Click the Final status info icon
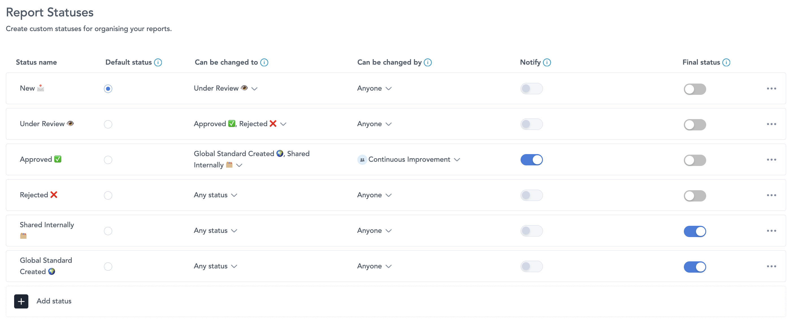Viewport: 796px width, 324px height. [x=726, y=62]
